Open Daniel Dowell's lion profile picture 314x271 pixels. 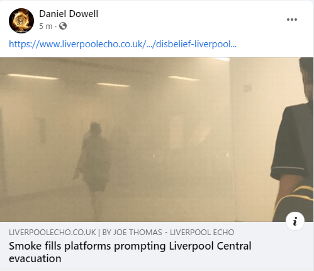point(21,21)
